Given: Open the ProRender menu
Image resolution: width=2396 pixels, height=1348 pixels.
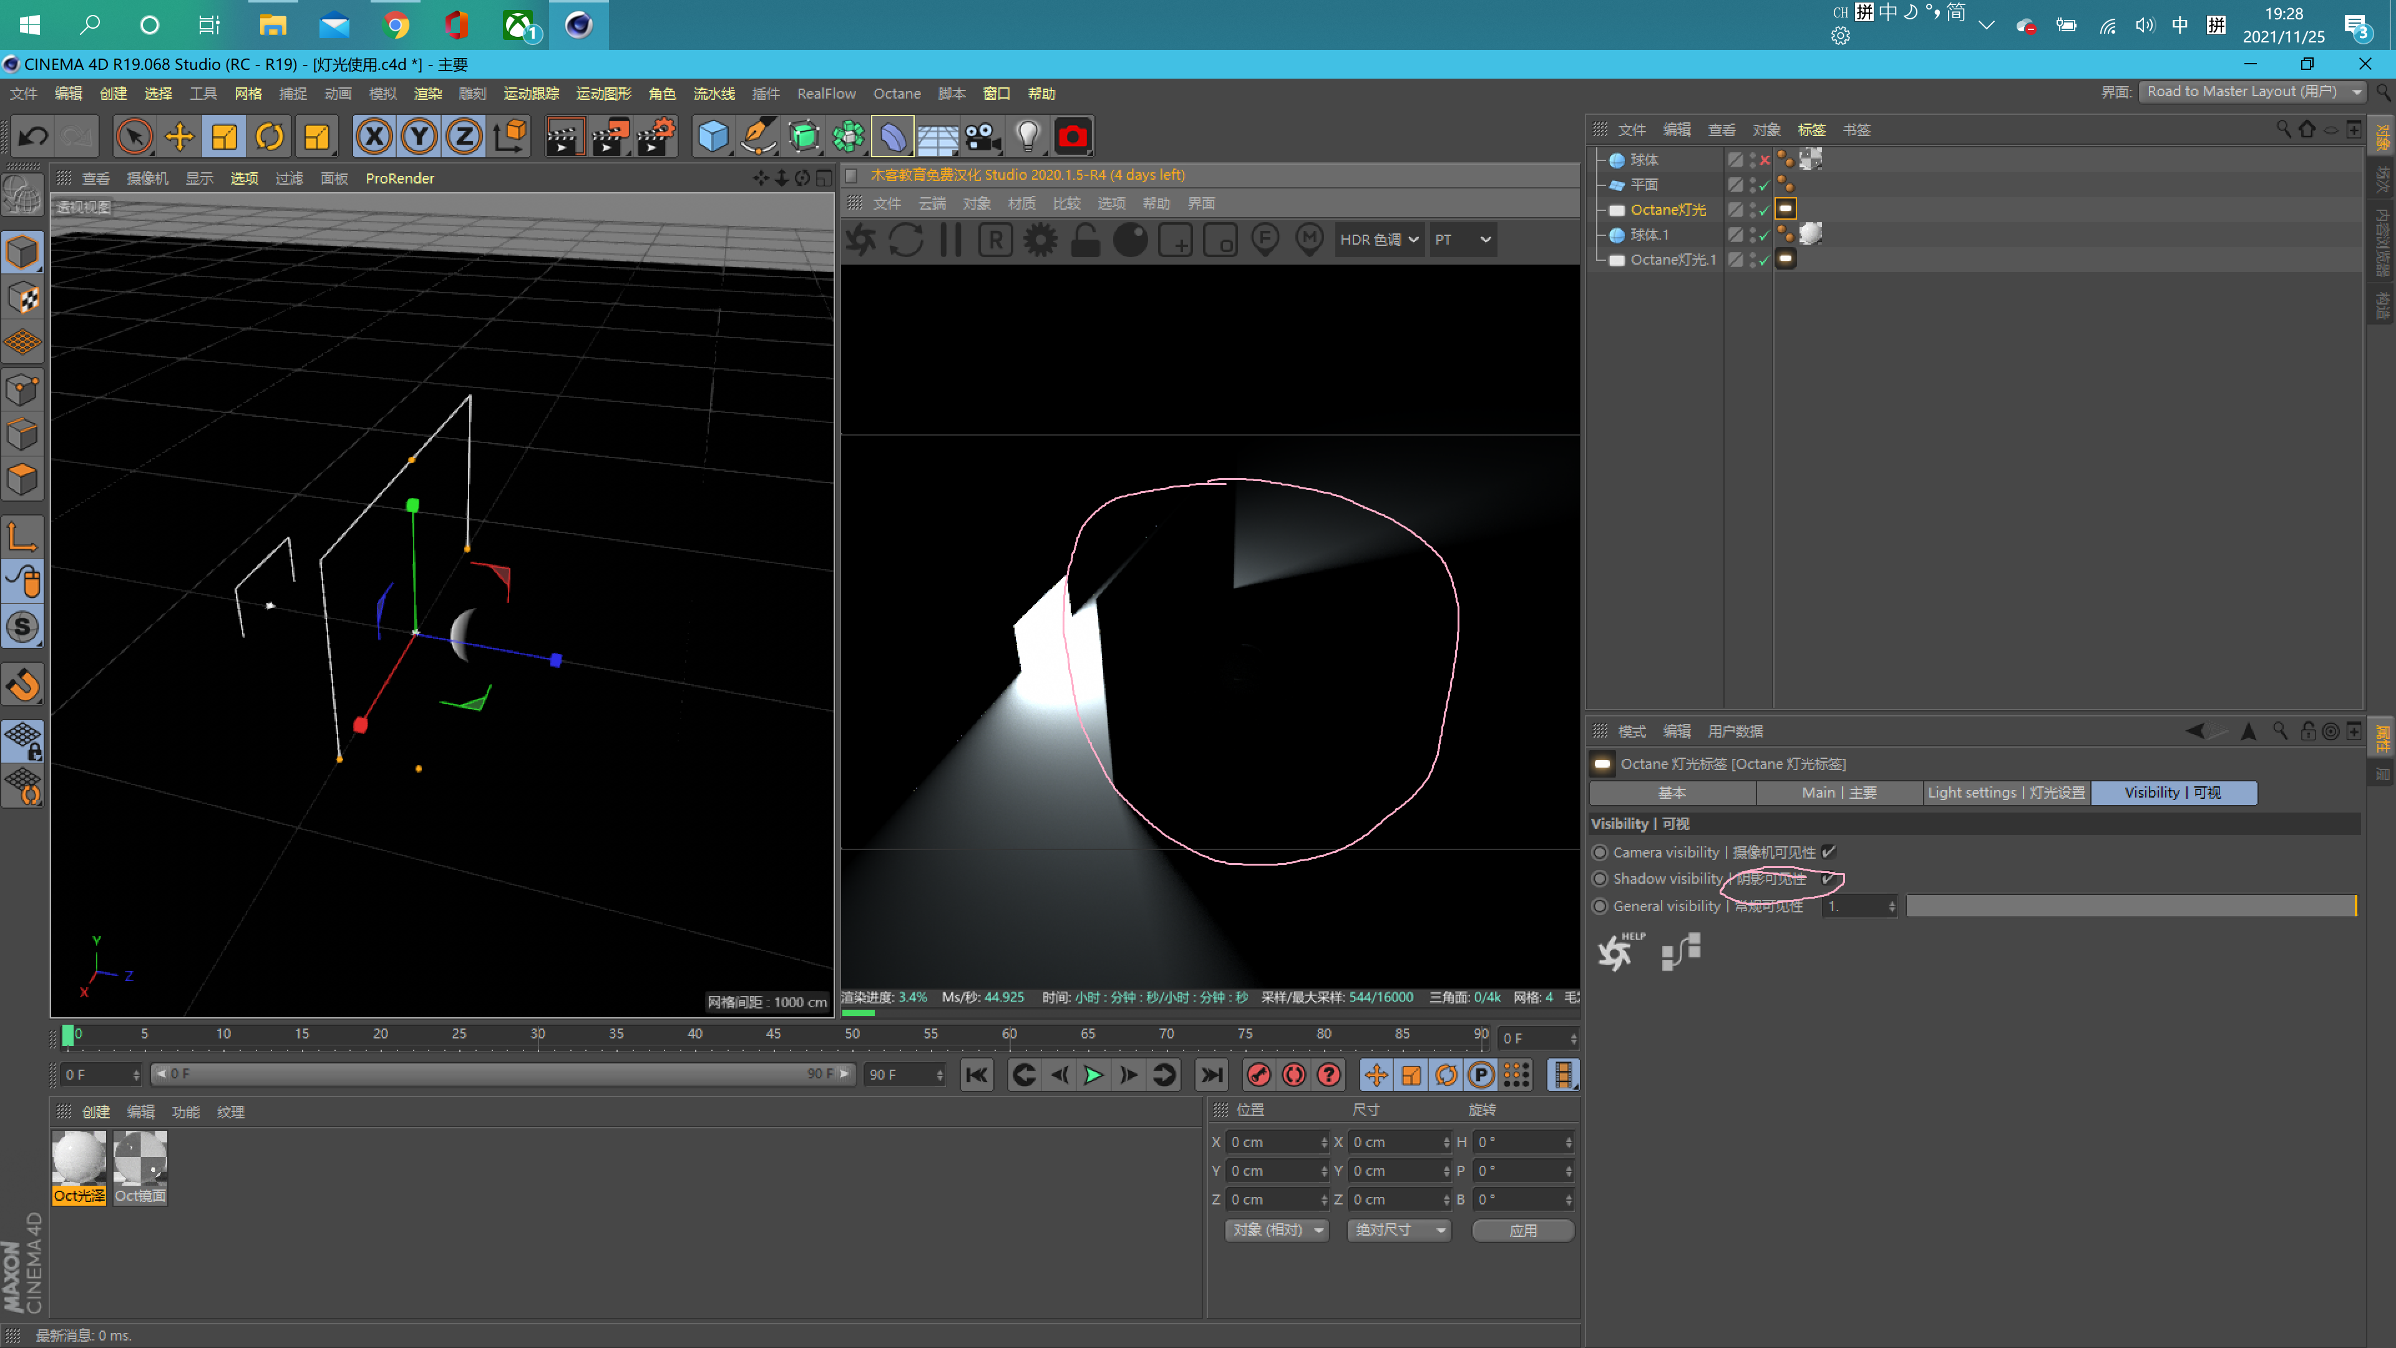Looking at the screenshot, I should point(399,178).
